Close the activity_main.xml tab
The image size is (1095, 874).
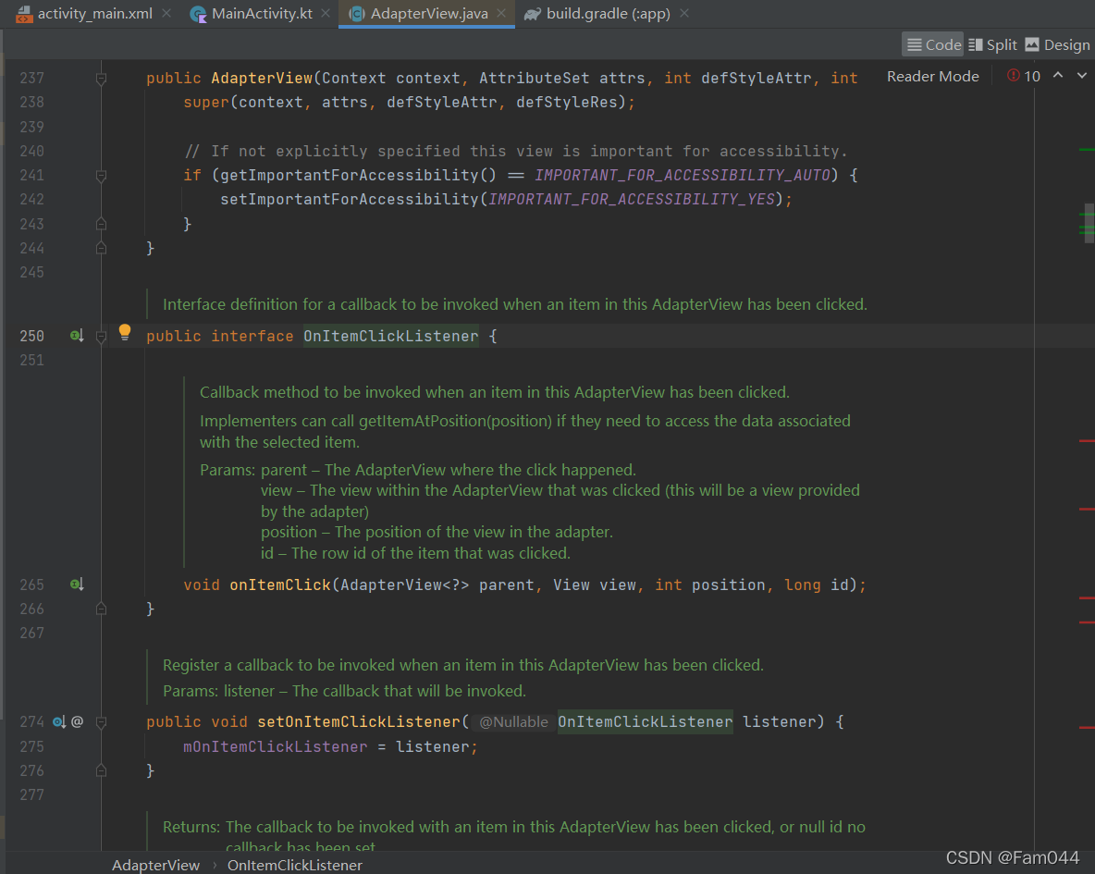[166, 13]
